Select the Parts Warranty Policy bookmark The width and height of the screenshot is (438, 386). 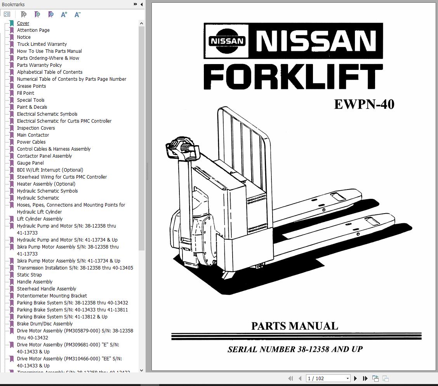[x=39, y=65]
